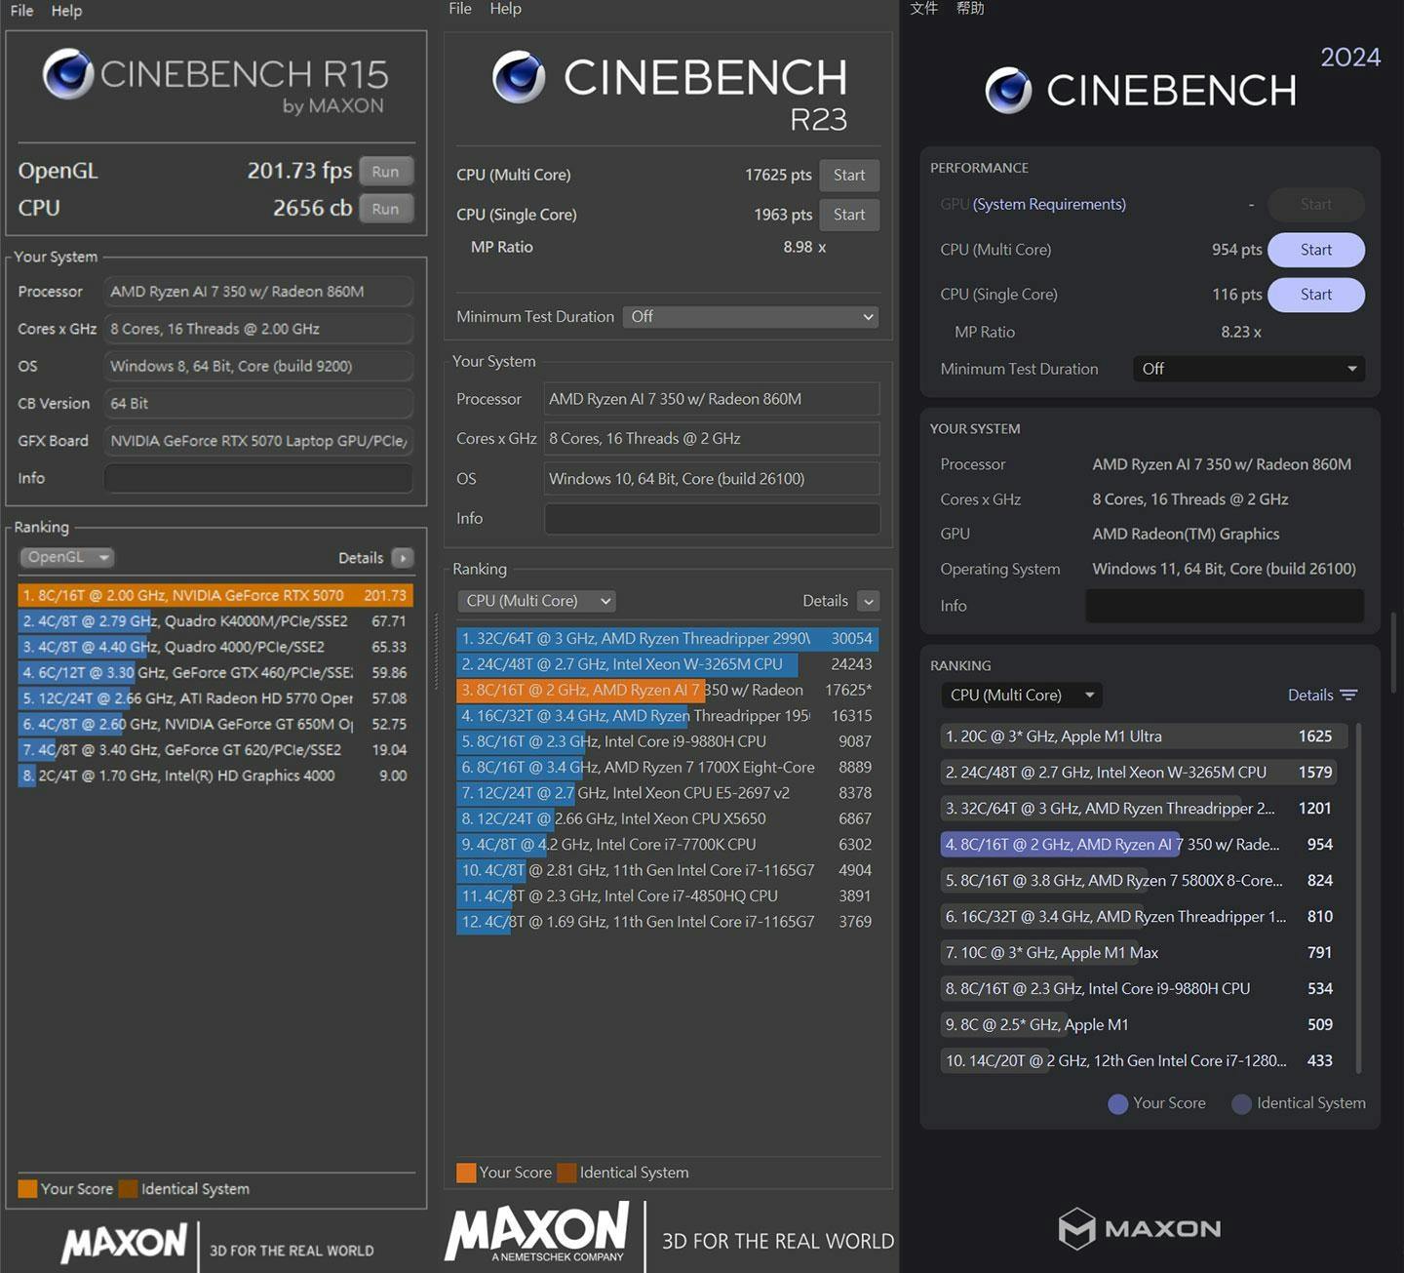Select 2024 ranking row Xeon W-3265M 1579
The width and height of the screenshot is (1404, 1273).
[x=1144, y=773]
